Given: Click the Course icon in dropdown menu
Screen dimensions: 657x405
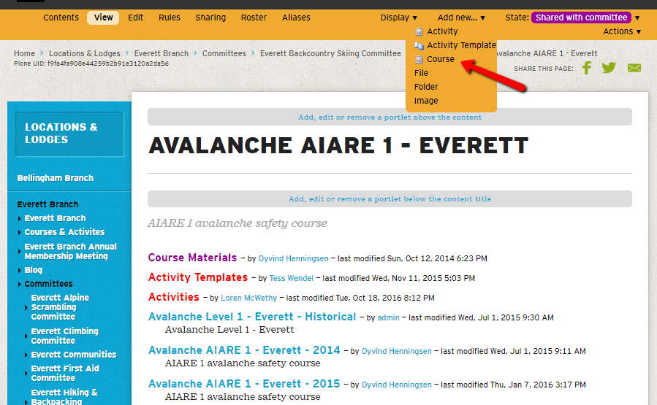Looking at the screenshot, I should click(419, 59).
